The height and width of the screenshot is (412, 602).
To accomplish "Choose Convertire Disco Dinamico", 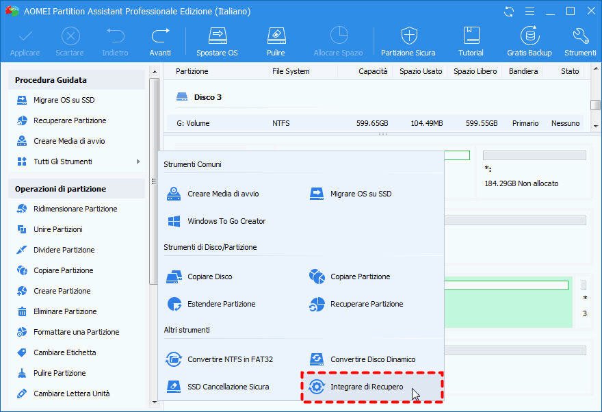I will (363, 359).
